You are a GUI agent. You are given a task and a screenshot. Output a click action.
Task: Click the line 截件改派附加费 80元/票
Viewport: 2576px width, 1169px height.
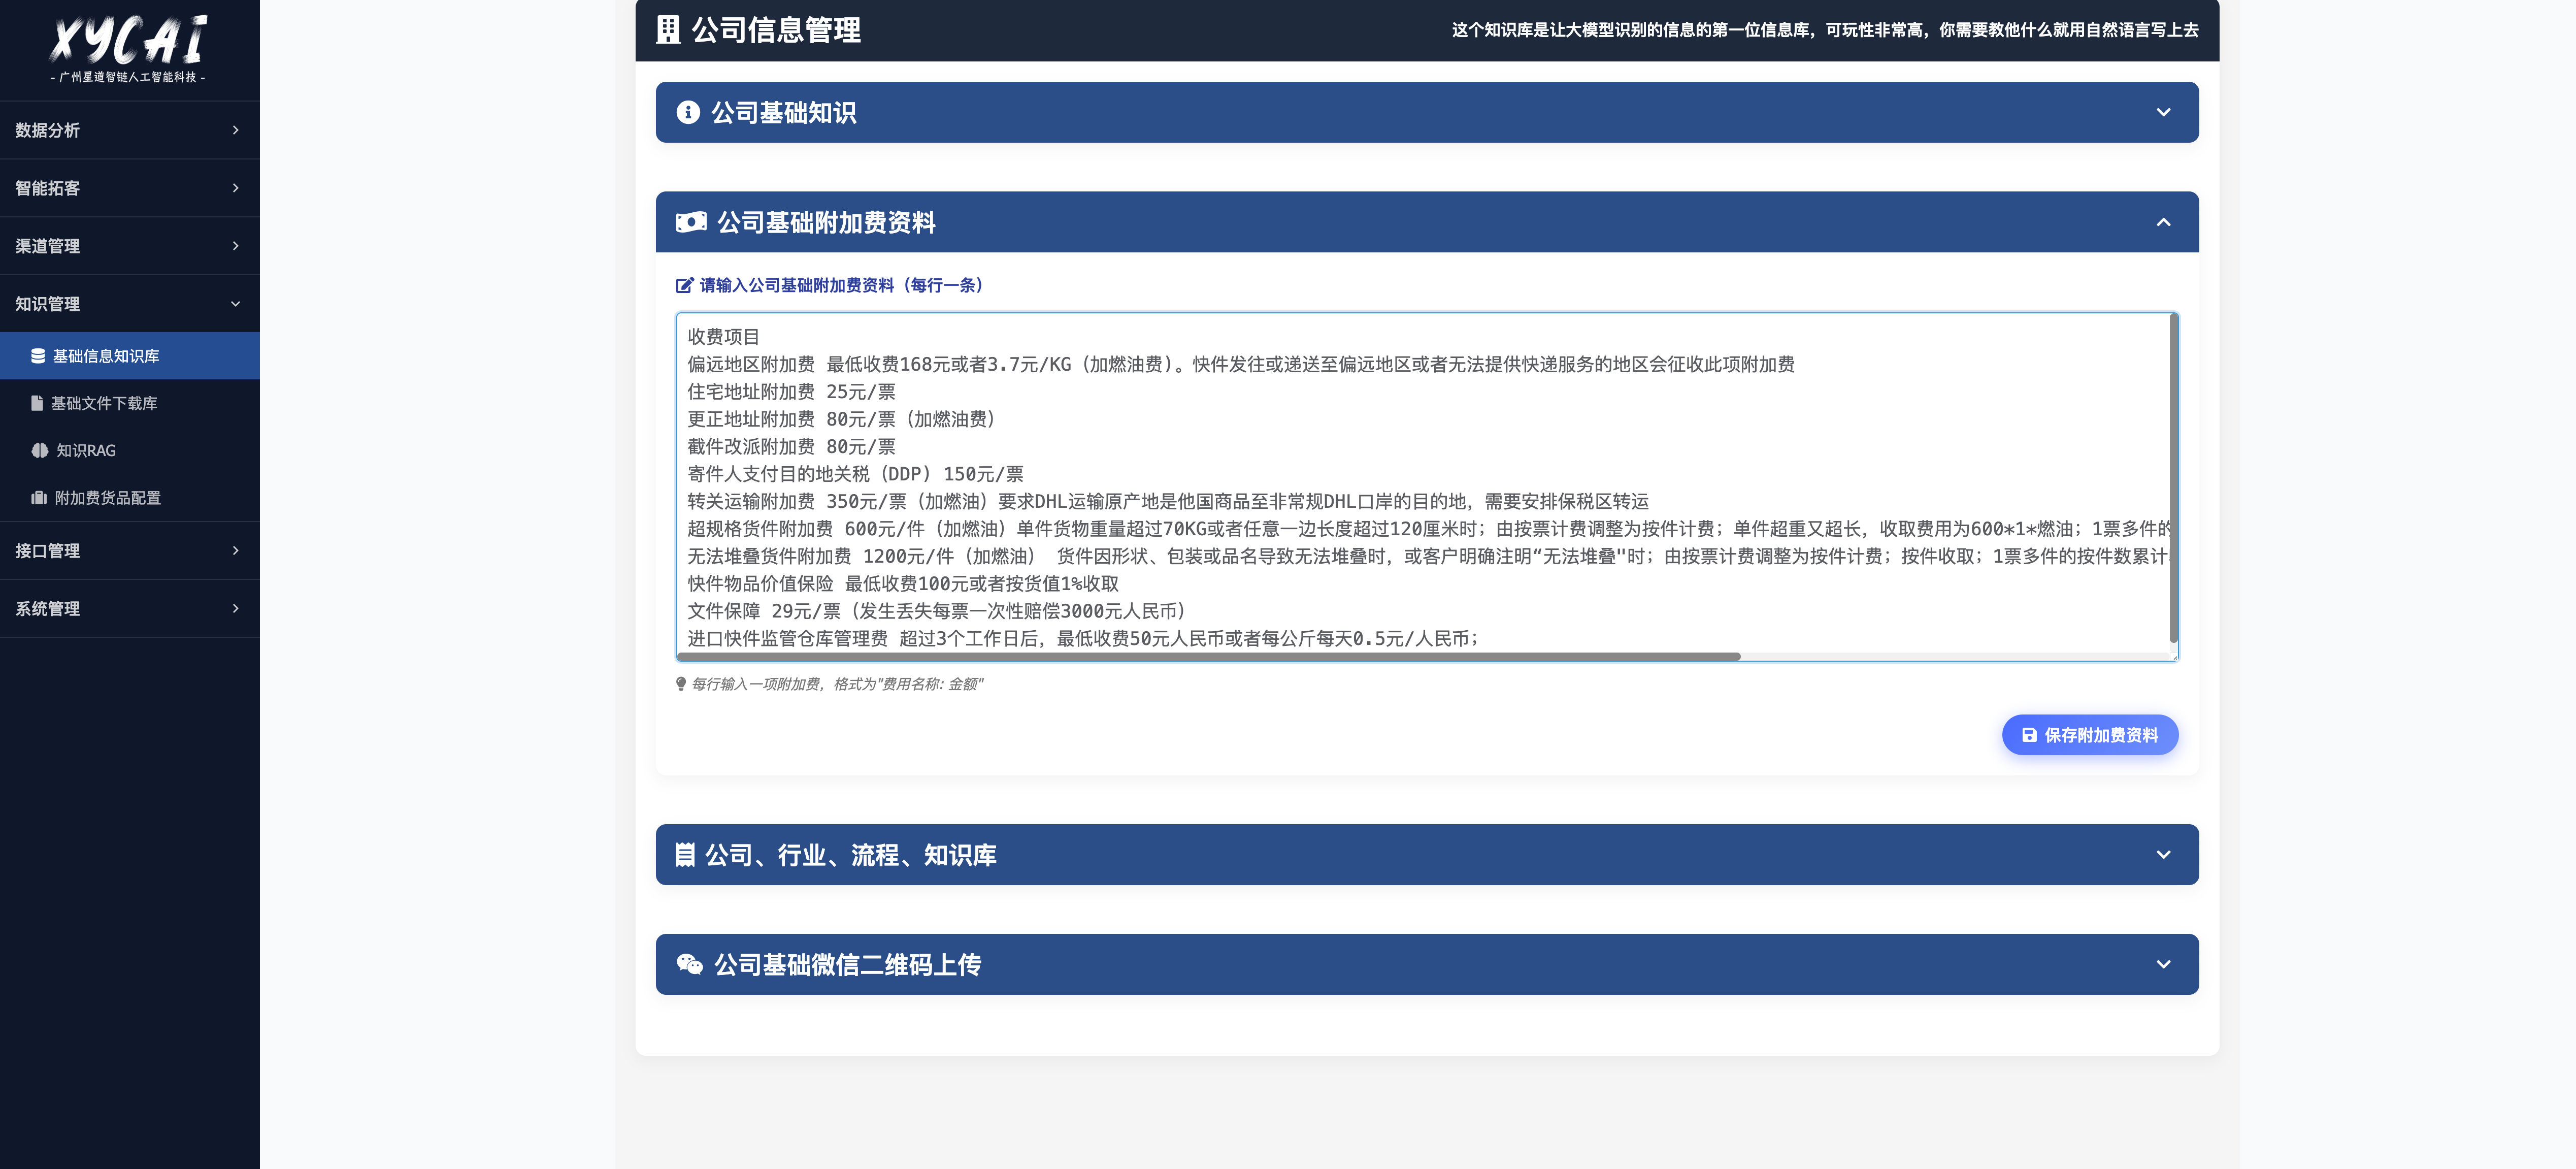791,447
